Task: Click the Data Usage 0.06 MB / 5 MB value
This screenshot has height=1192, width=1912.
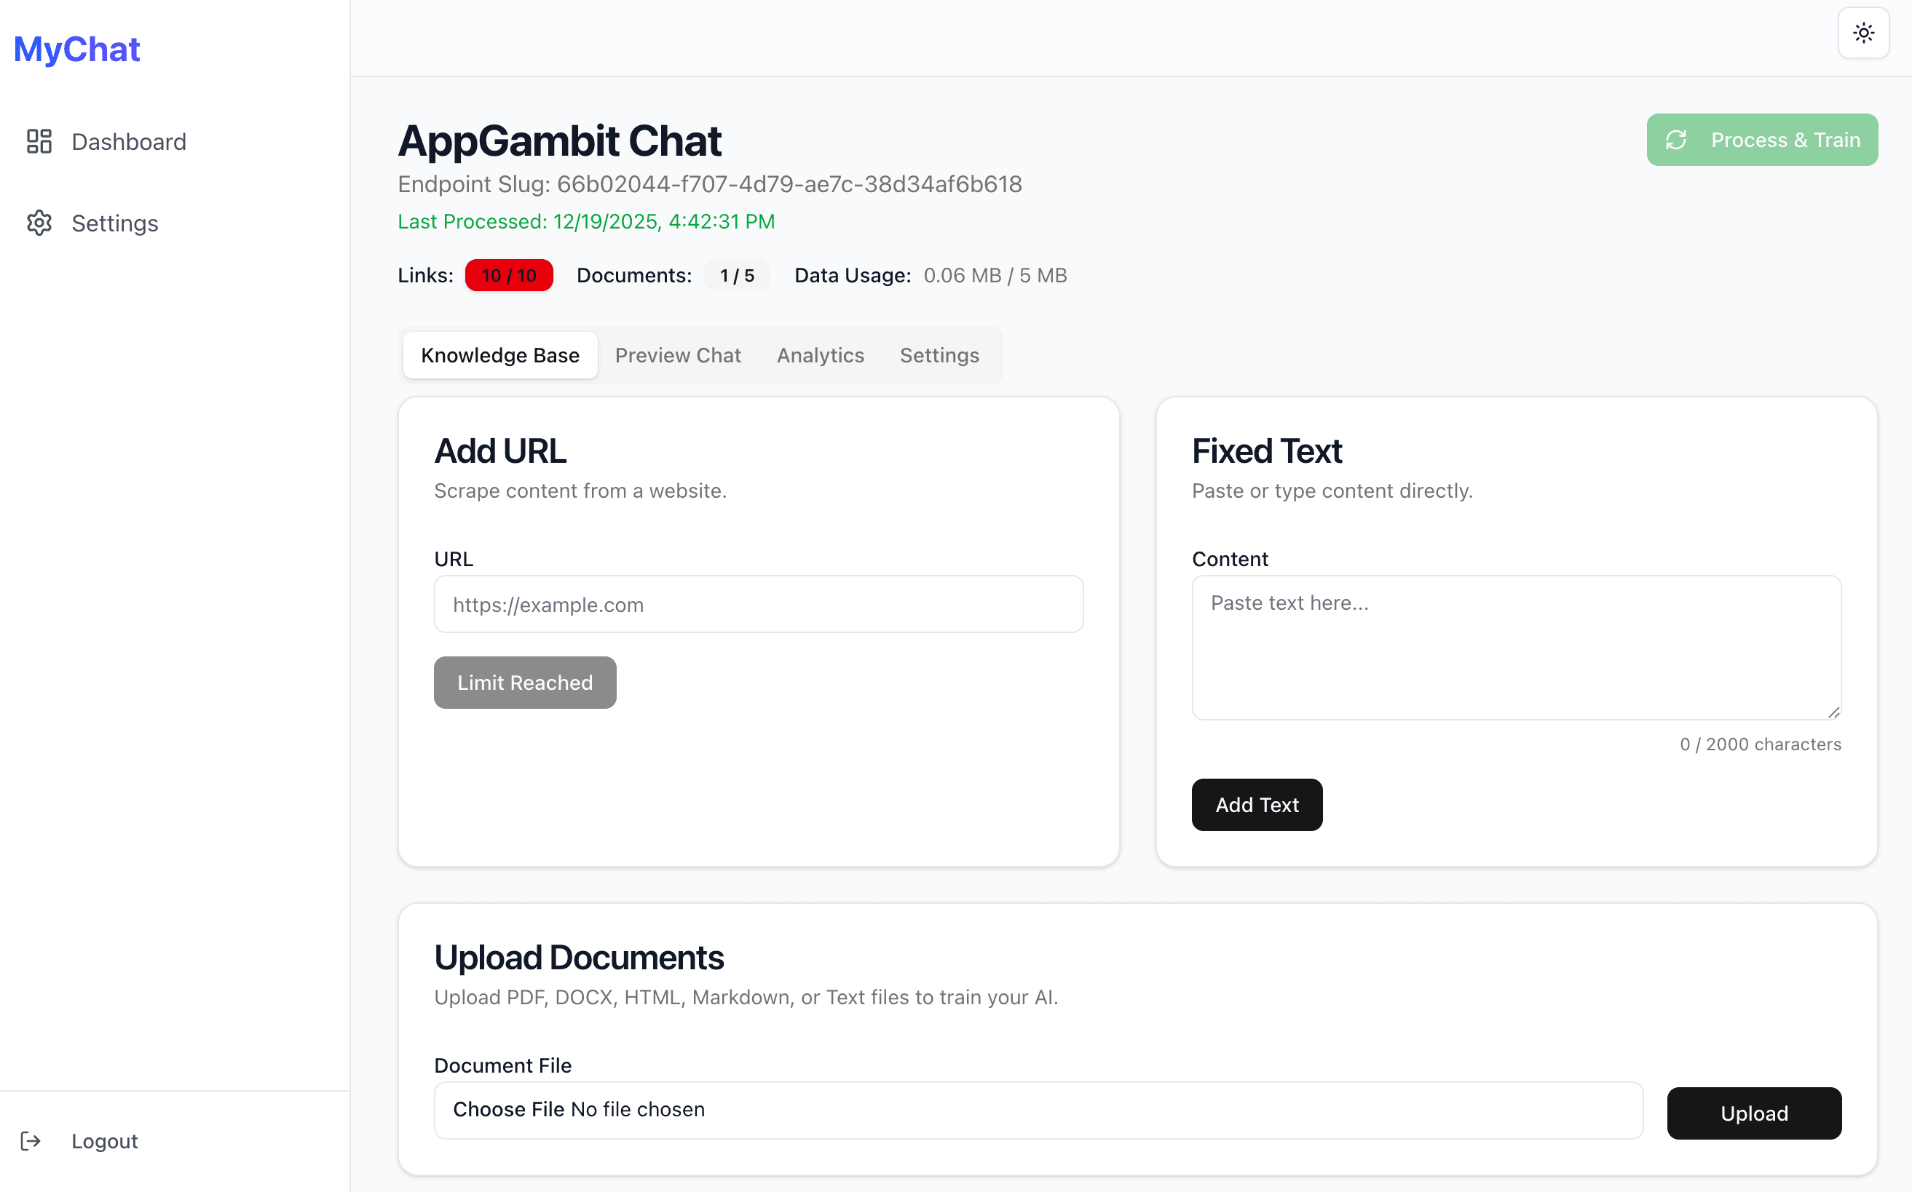Action: coord(995,276)
